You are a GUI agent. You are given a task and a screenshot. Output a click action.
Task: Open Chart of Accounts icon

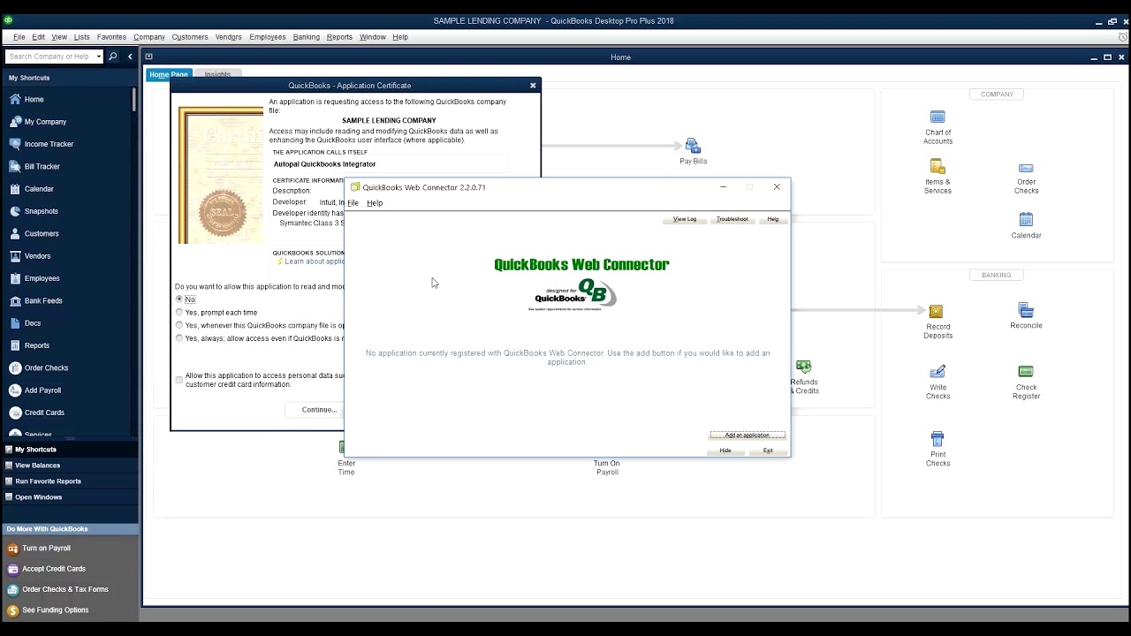click(x=937, y=117)
